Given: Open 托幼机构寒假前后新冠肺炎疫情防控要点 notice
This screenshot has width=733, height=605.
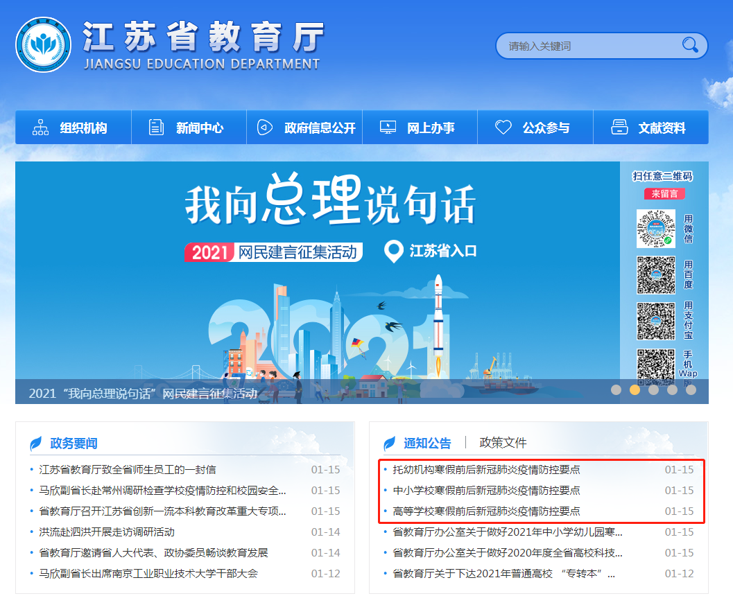Looking at the screenshot, I should click(x=486, y=470).
